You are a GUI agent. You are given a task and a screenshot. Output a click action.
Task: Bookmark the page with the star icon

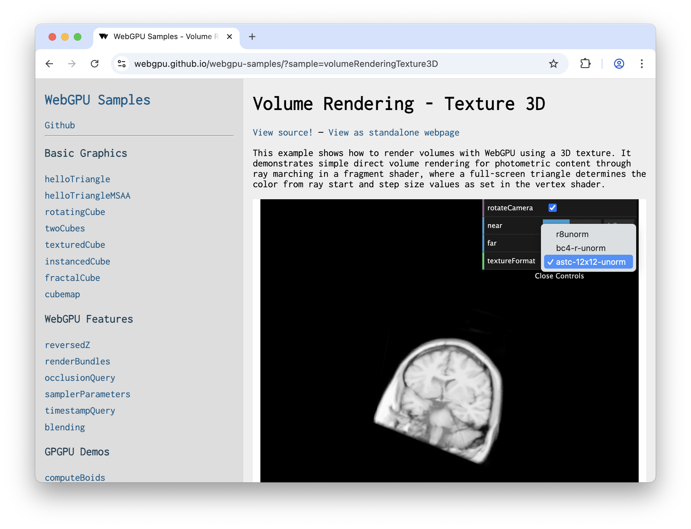pyautogui.click(x=553, y=64)
